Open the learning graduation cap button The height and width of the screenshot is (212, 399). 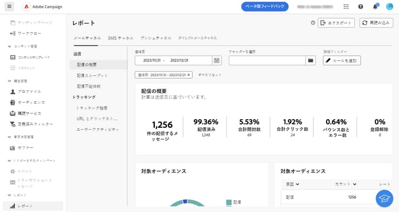(384, 198)
